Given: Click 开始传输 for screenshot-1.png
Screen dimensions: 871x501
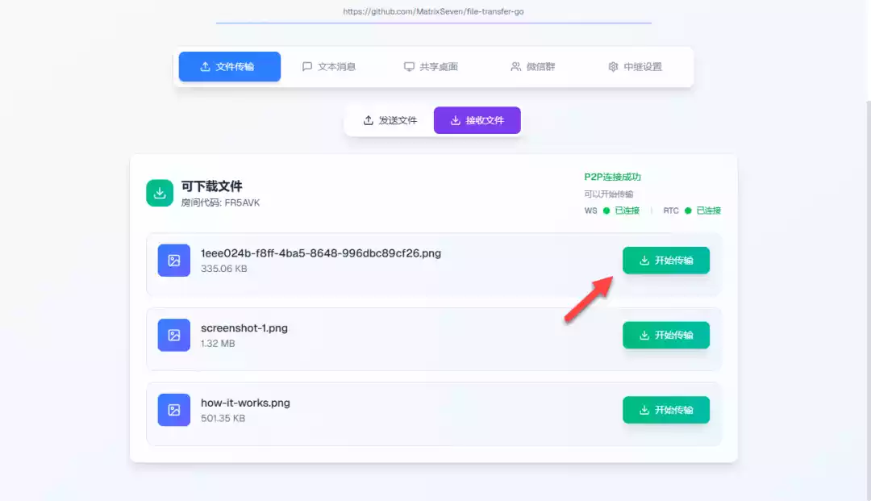Looking at the screenshot, I should coord(665,335).
